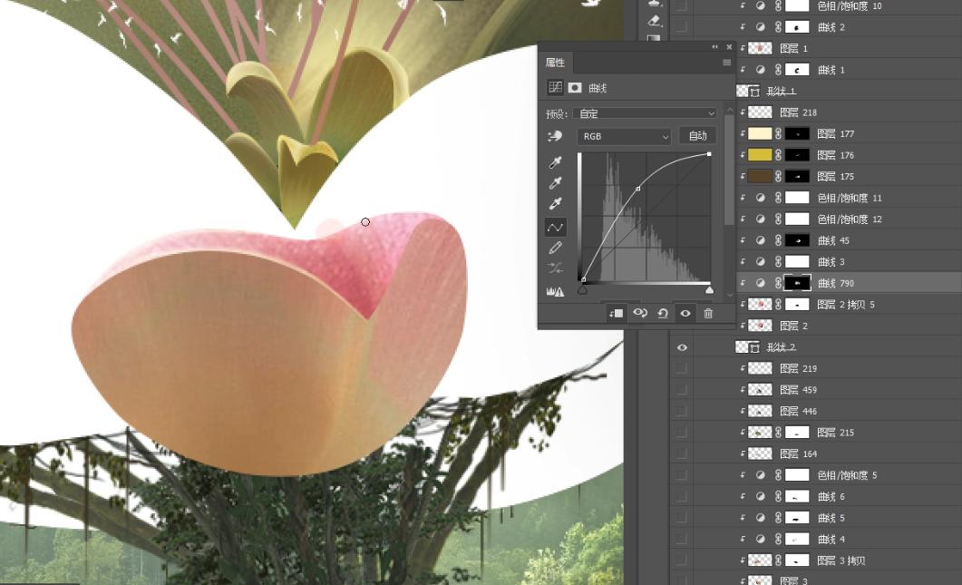The width and height of the screenshot is (962, 585).
Task: Switch to the 属性 panel tab
Action: (555, 63)
